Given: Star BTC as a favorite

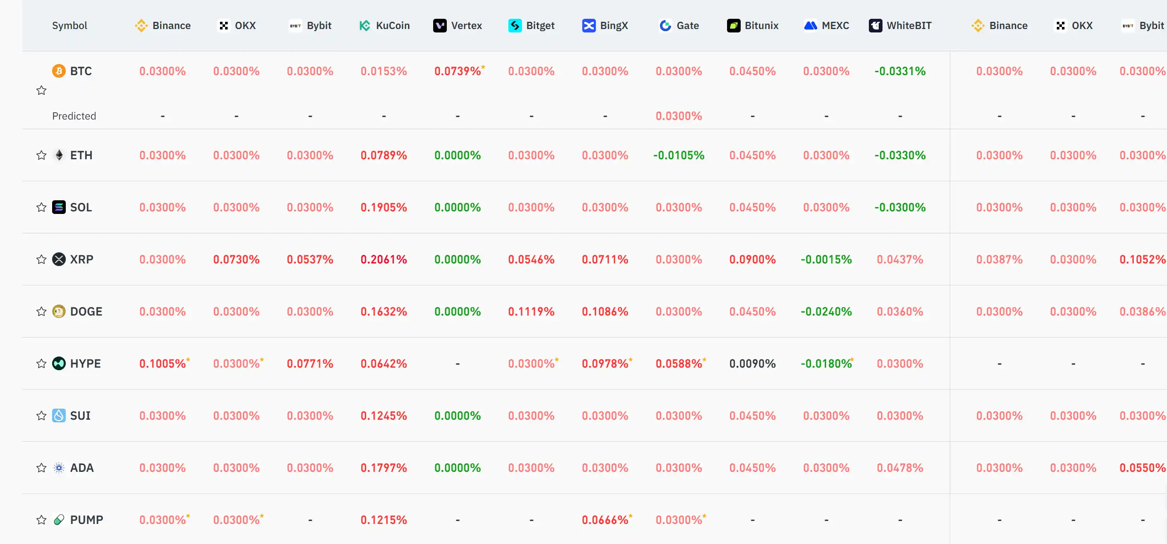Looking at the screenshot, I should pos(41,90).
